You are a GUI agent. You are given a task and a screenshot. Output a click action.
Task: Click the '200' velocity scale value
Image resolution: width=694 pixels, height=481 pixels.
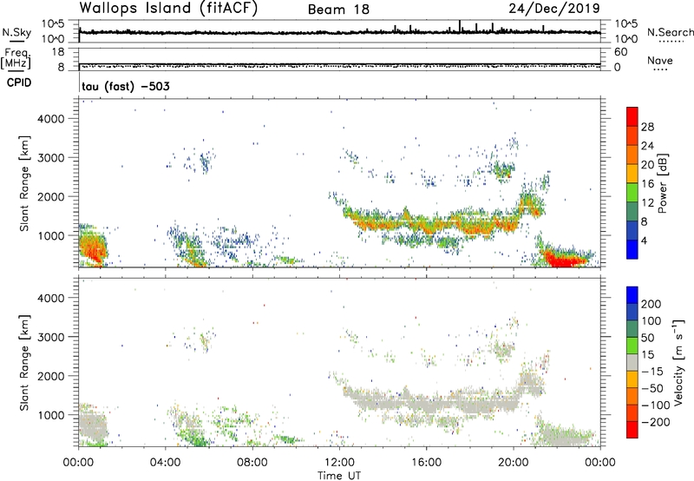pyautogui.click(x=651, y=304)
